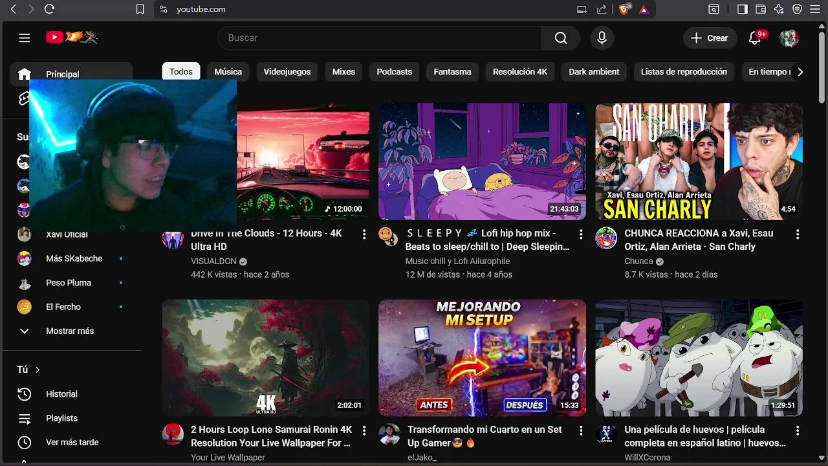
Task: Open Peso Pluma subscription channel
Action: [71, 283]
